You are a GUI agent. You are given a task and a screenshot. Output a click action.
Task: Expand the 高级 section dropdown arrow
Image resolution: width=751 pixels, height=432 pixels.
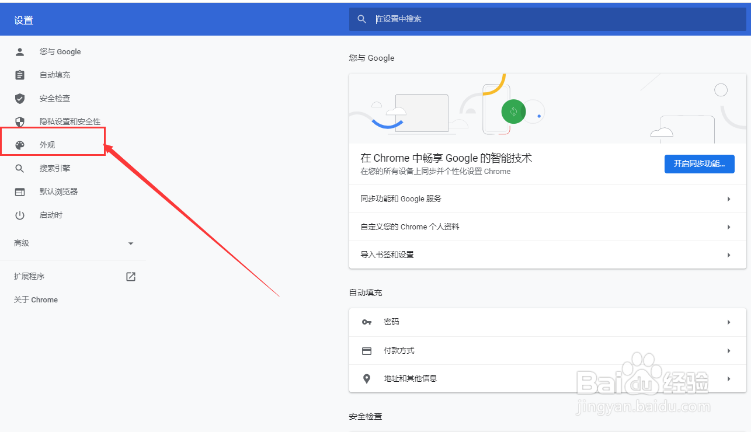tap(131, 243)
